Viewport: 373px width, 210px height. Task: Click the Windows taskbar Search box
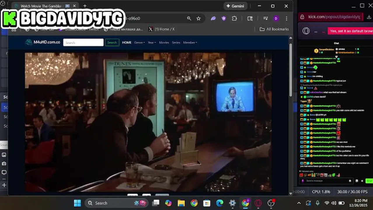pyautogui.click(x=117, y=203)
